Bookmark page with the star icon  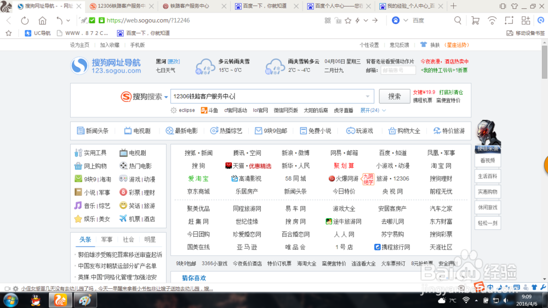coord(348,21)
